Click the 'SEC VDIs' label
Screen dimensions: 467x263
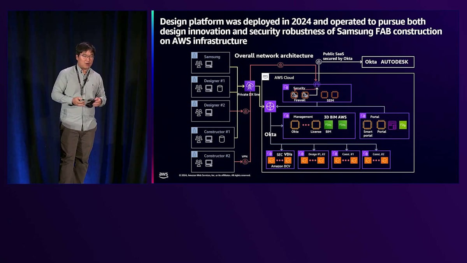point(284,154)
